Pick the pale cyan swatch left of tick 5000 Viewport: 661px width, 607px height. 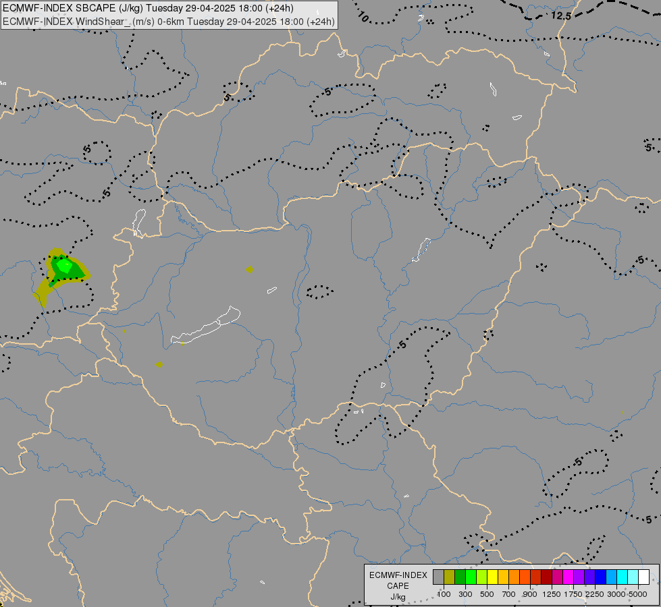coord(633,577)
